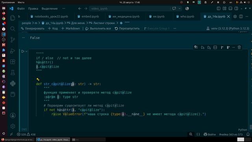
Task: Run cells above via cell toolbar
Action: (x=202, y=47)
